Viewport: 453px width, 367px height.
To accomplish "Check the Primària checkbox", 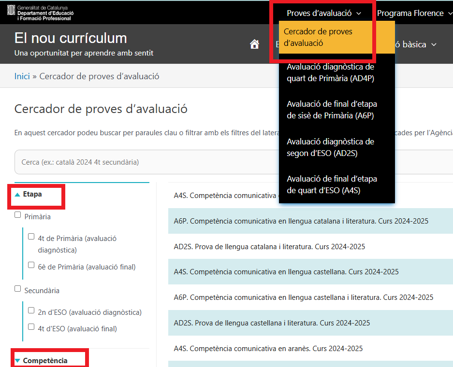I will point(18,215).
